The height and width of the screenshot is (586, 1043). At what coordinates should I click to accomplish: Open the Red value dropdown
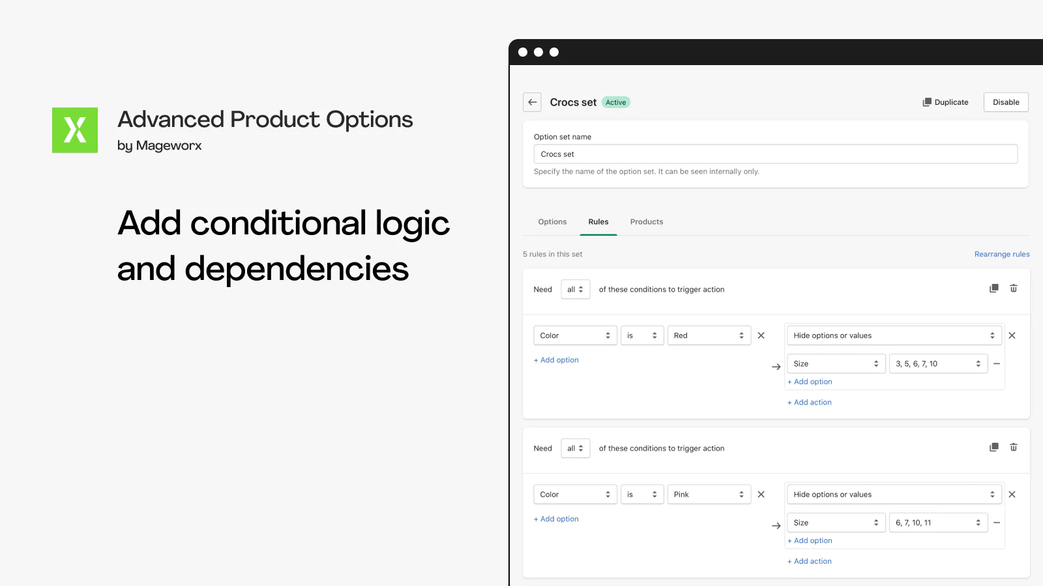point(709,335)
